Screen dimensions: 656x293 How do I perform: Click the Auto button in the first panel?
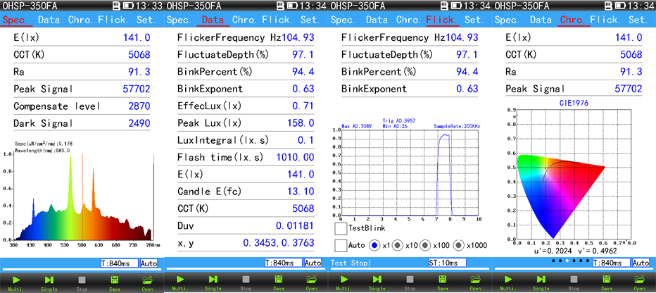point(149,263)
